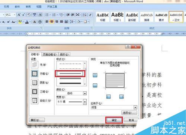Click the 取消 button
The height and width of the screenshot is (135, 186).
[x=131, y=120]
